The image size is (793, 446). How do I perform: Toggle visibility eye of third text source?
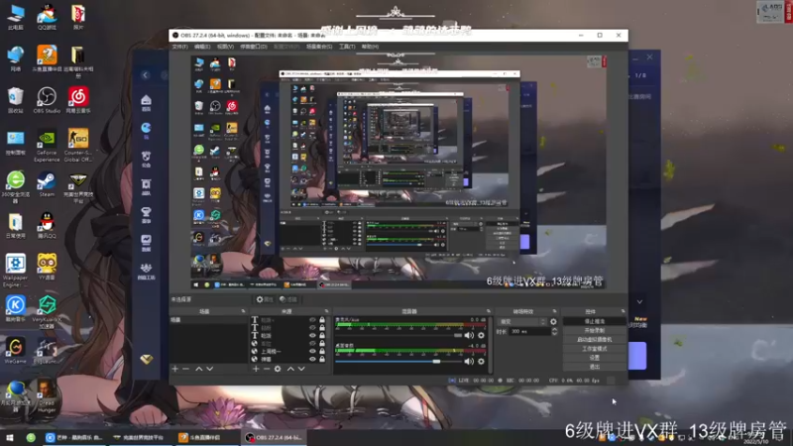click(x=312, y=335)
